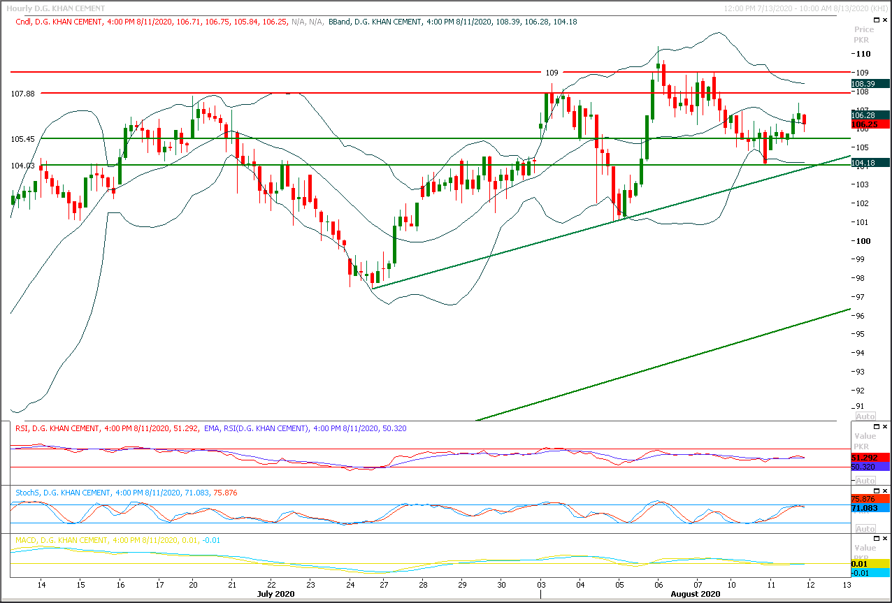Click the August 2020 axis label

[694, 593]
